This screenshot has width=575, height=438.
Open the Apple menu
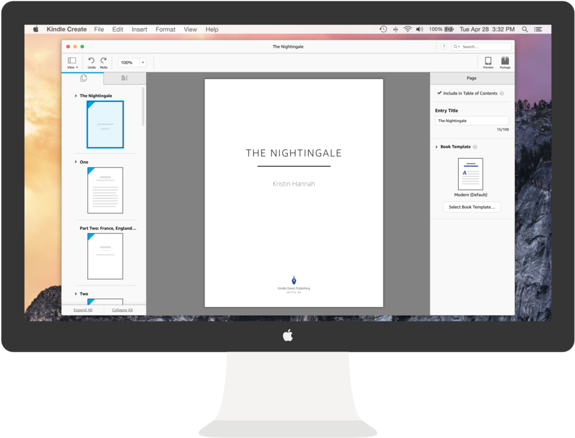click(36, 29)
